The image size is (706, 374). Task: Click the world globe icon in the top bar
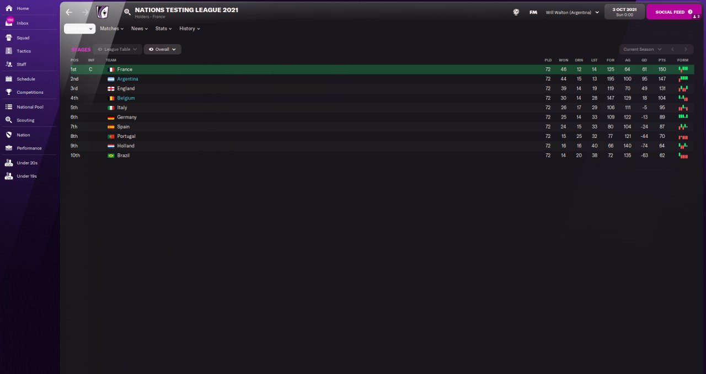[x=516, y=12]
